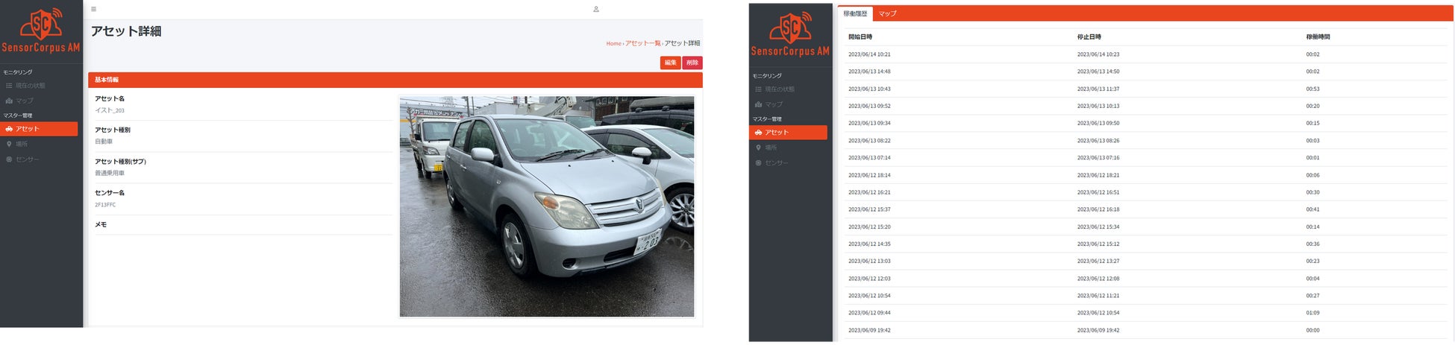This screenshot has height=345, width=1455.
Task: Open the user profile icon in header
Action: (596, 10)
